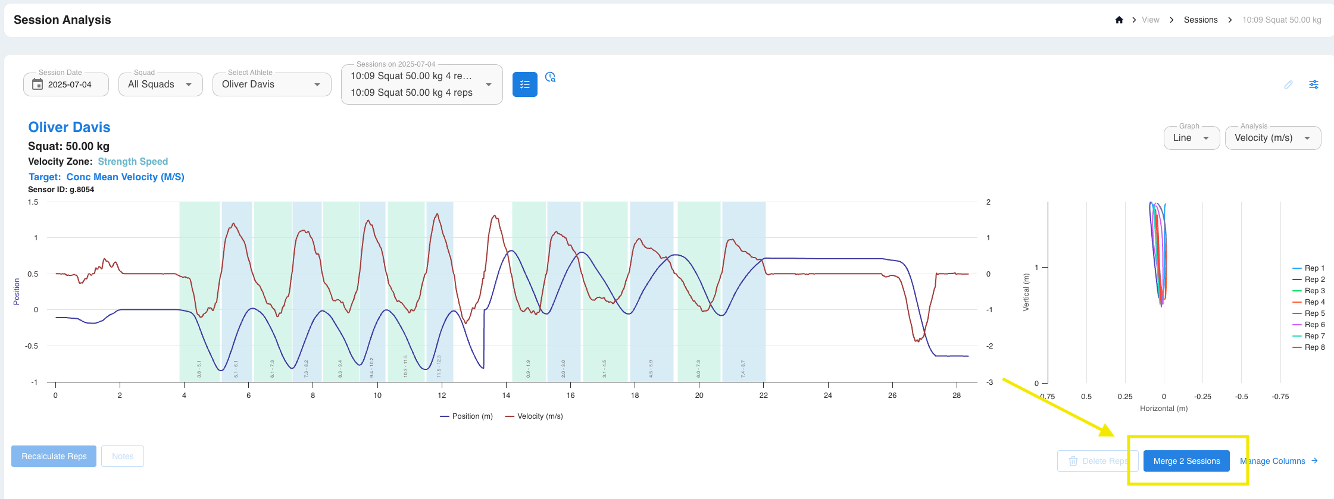Click the arrow beside Manage Columns
The width and height of the screenshot is (1334, 499).
click(1314, 461)
